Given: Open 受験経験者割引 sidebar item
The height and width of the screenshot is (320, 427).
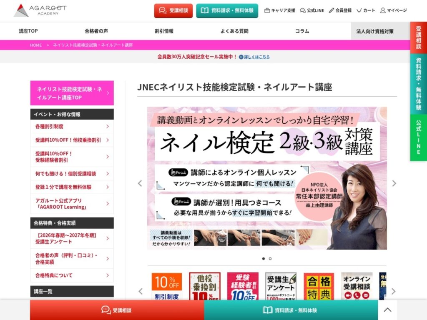Looking at the screenshot, I should [72, 157].
